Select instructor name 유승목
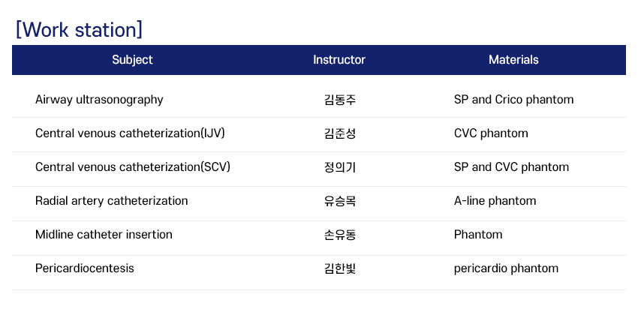This screenshot has width=638, height=312. point(340,201)
